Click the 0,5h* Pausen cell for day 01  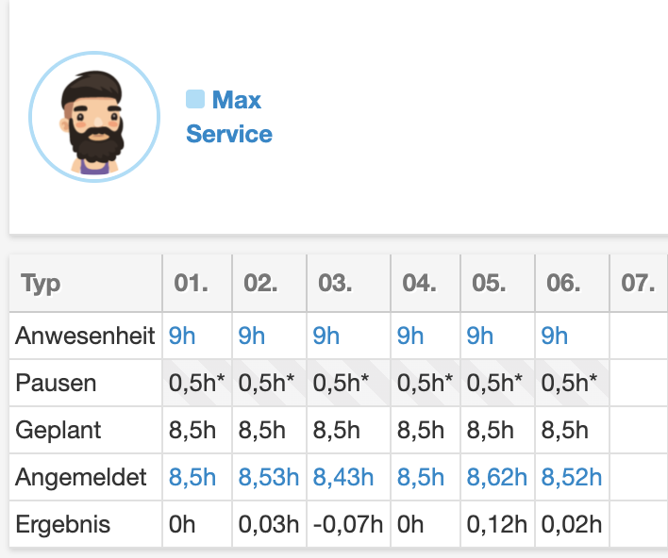click(197, 384)
